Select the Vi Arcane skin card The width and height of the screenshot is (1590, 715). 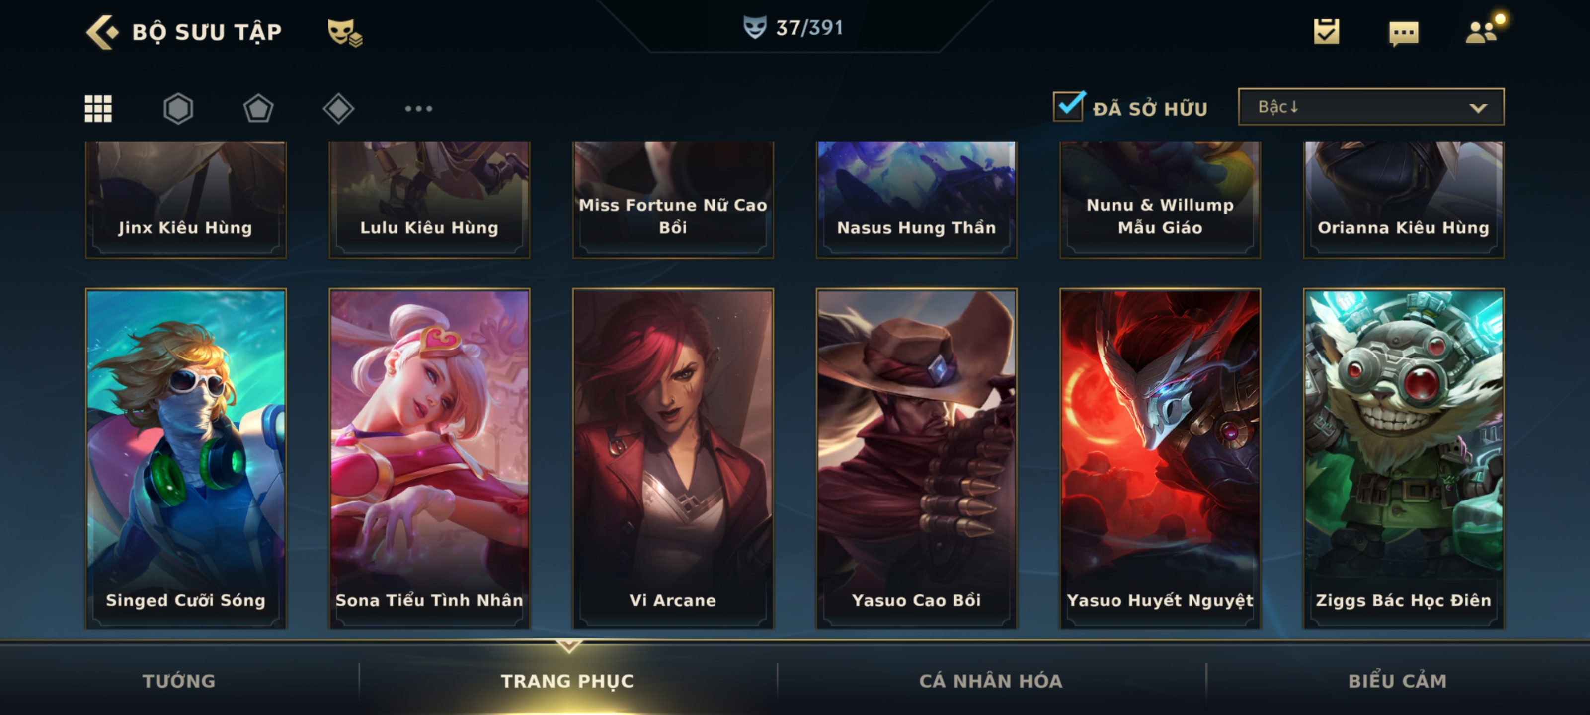[x=673, y=458]
